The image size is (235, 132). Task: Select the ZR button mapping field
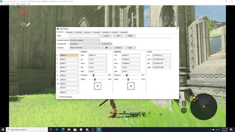tap(69, 84)
